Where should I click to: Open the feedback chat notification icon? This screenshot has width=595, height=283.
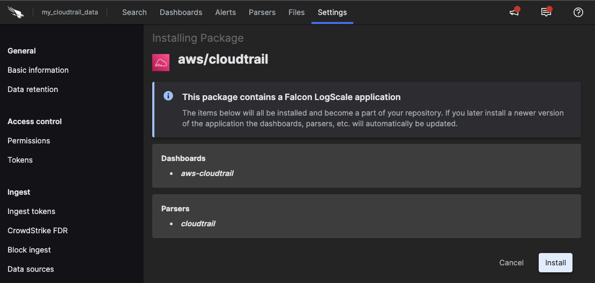click(x=546, y=12)
